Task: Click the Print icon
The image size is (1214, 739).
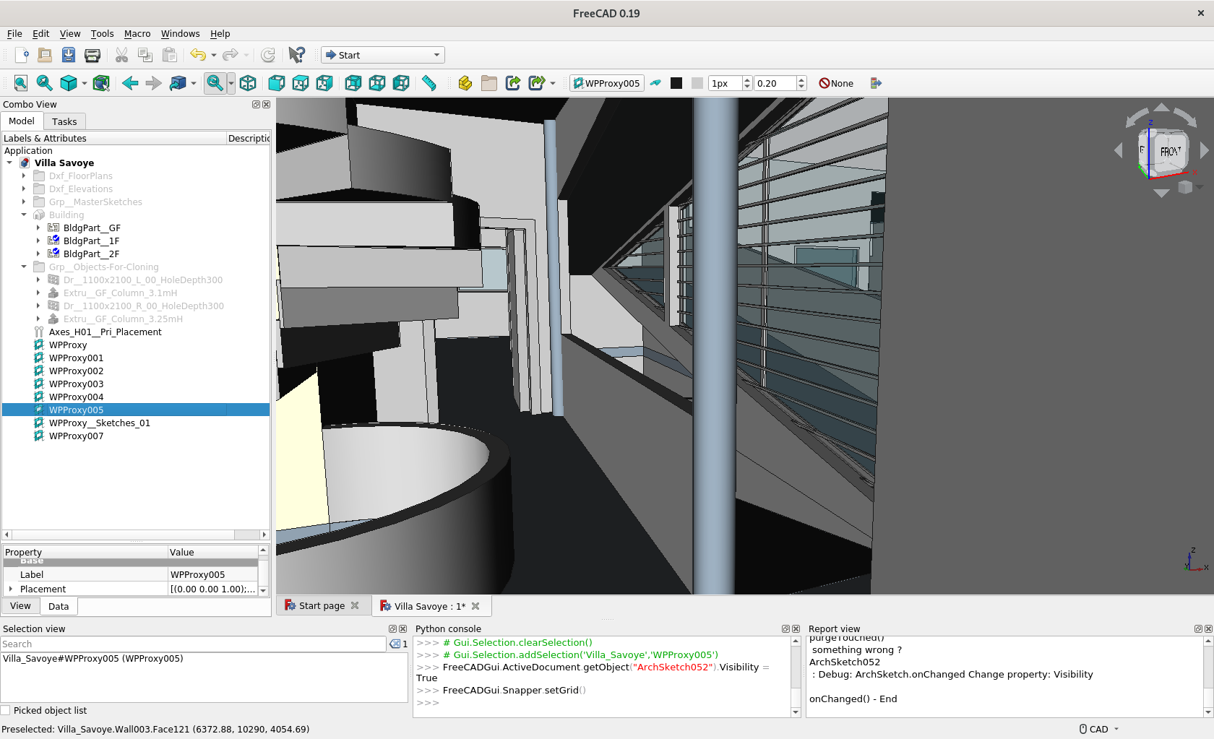Action: tap(92, 55)
